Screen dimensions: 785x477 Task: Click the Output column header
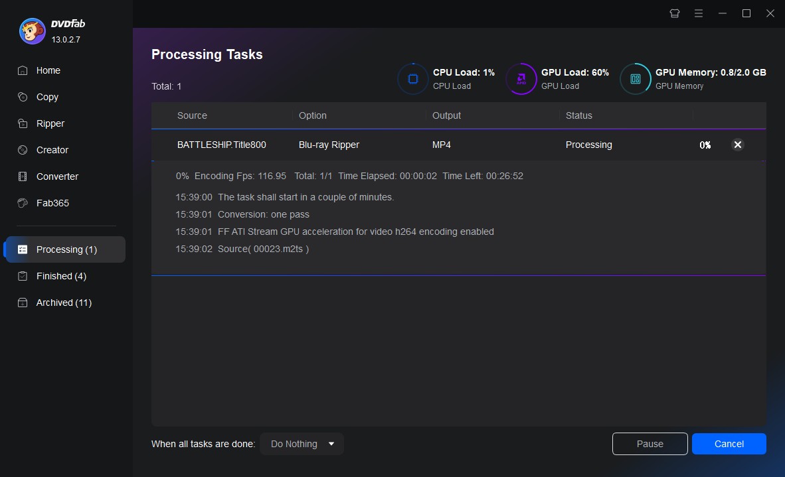click(x=446, y=115)
